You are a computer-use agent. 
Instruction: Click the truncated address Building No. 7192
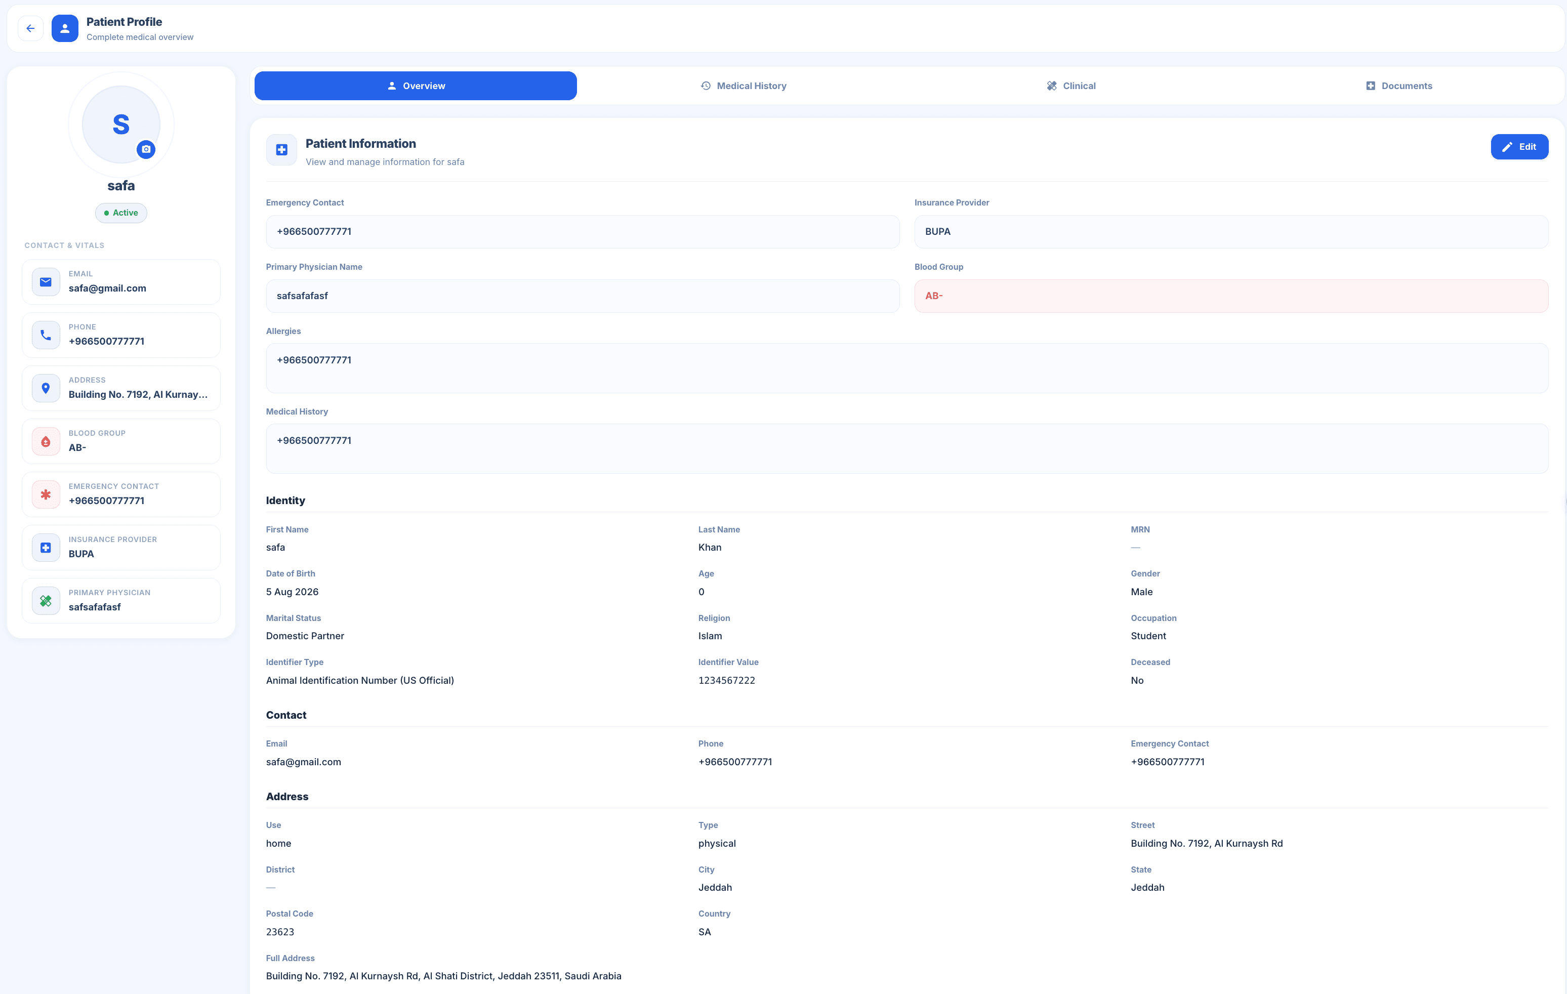(138, 394)
